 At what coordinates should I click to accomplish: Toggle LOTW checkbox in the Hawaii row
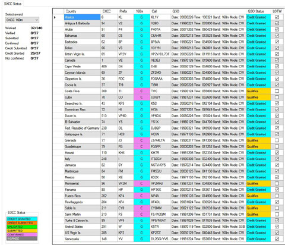click(277, 153)
